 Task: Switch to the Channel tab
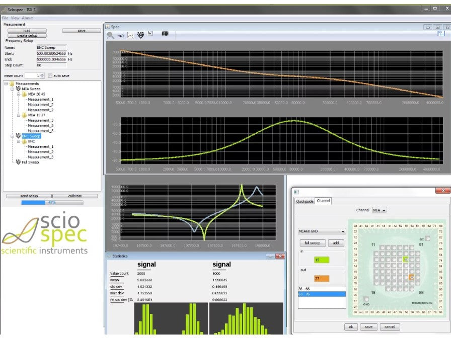(x=323, y=201)
